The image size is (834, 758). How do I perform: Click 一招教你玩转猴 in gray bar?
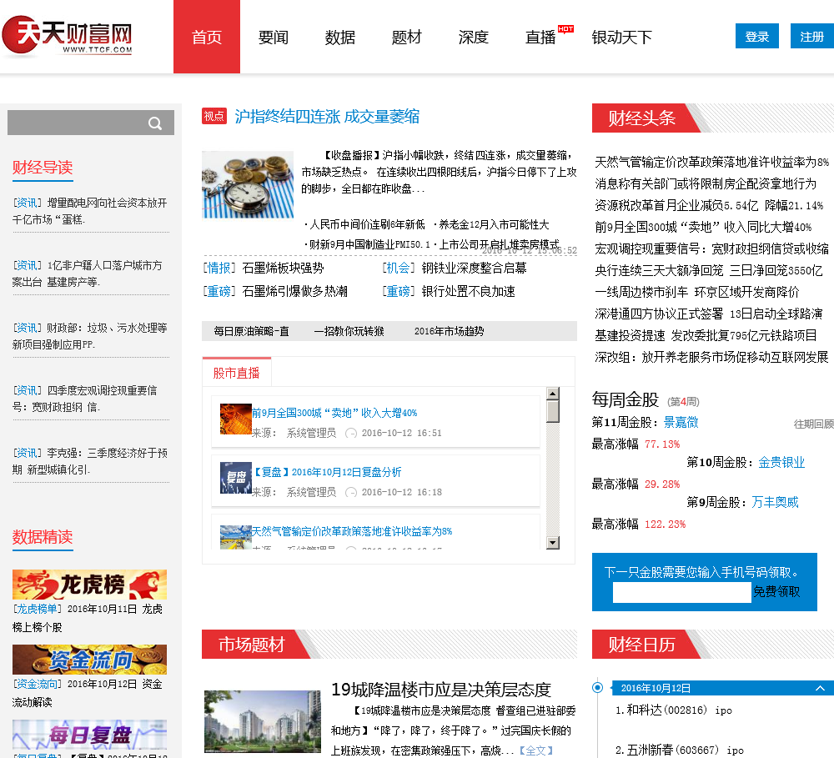tap(349, 331)
